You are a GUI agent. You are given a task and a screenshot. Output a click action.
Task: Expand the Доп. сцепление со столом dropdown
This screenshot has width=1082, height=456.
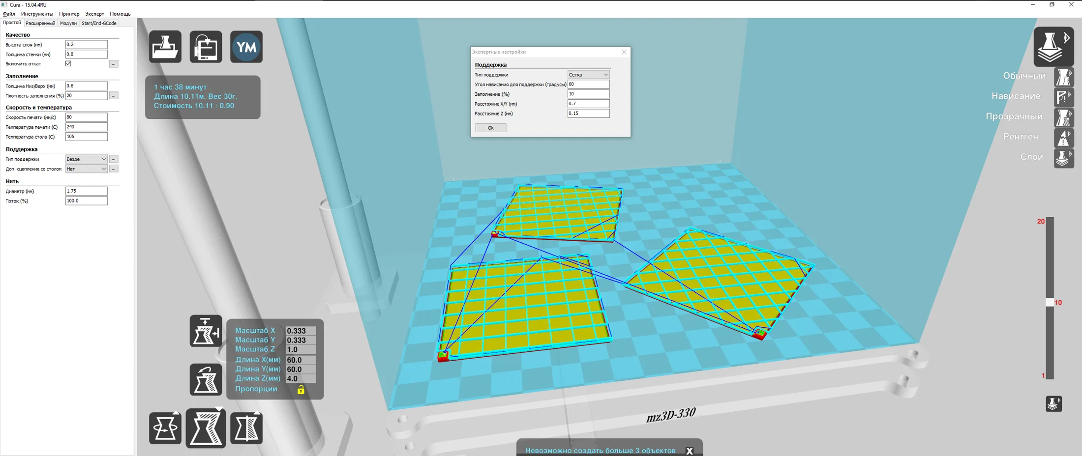[x=86, y=169]
